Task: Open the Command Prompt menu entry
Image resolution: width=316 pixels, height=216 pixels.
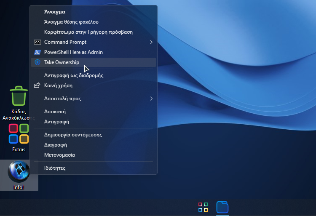Action: click(94, 42)
